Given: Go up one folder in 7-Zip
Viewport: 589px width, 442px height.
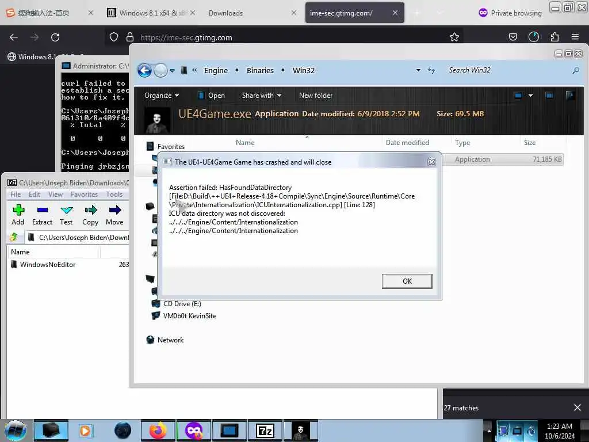Looking at the screenshot, I should click(14, 237).
